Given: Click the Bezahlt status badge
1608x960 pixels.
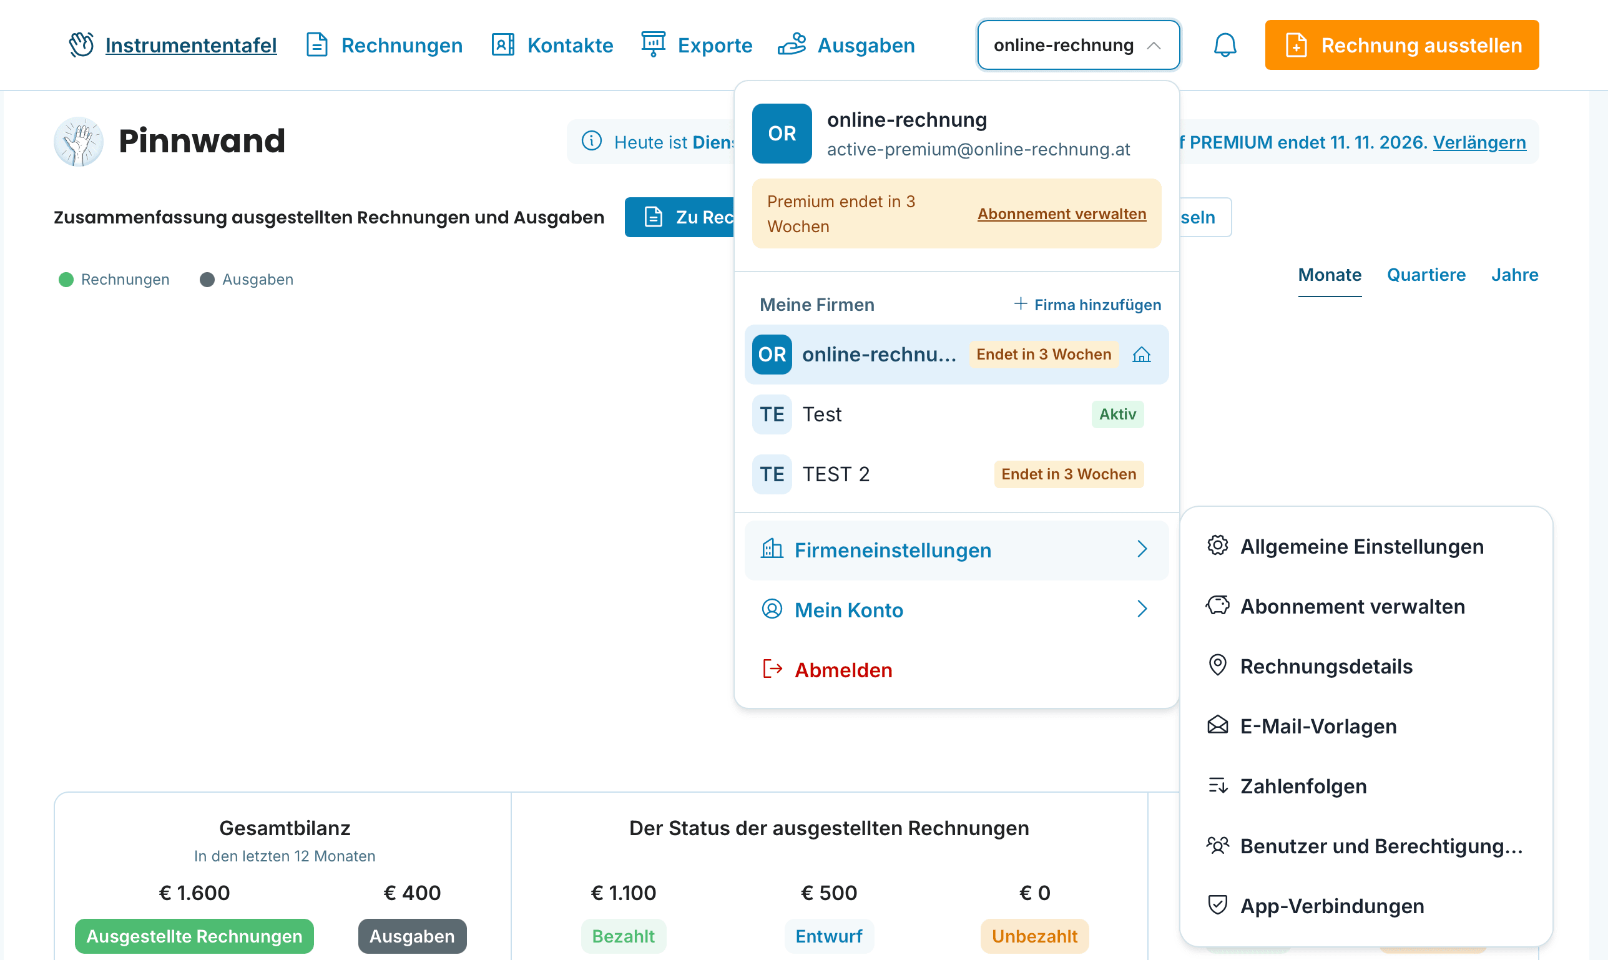Looking at the screenshot, I should pyautogui.click(x=624, y=936).
